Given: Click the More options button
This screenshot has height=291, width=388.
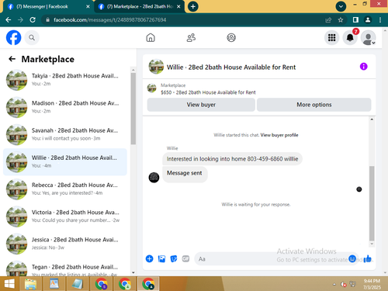Looking at the screenshot, I should click(x=314, y=105).
